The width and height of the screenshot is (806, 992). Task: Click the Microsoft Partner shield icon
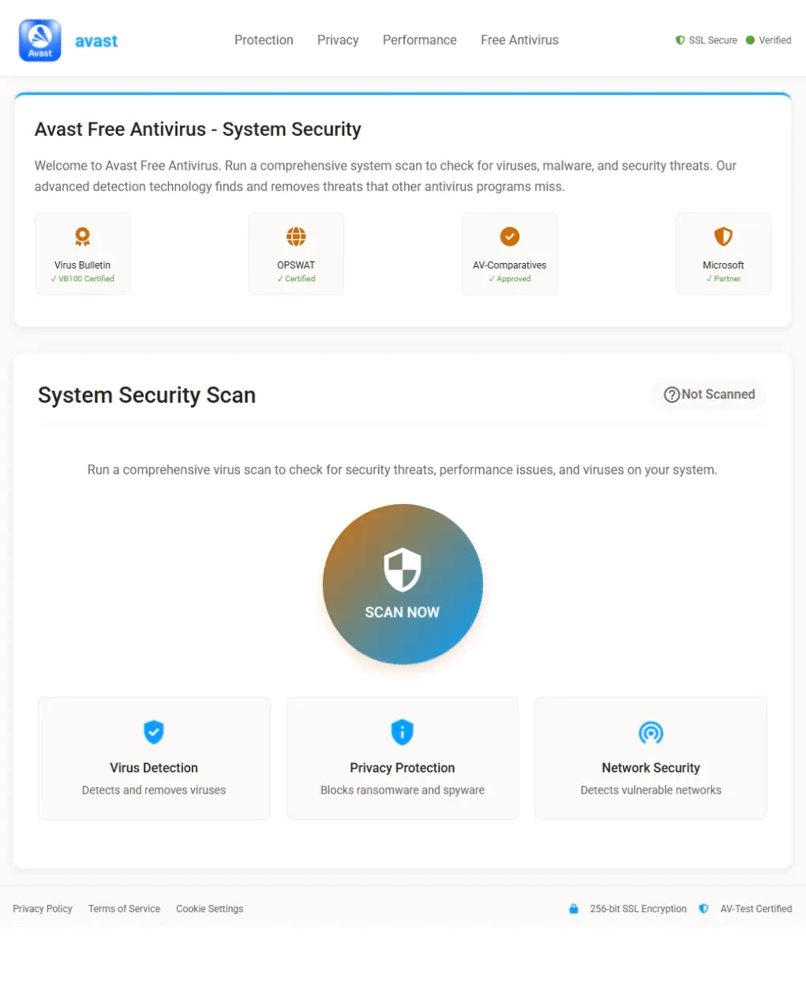click(723, 236)
